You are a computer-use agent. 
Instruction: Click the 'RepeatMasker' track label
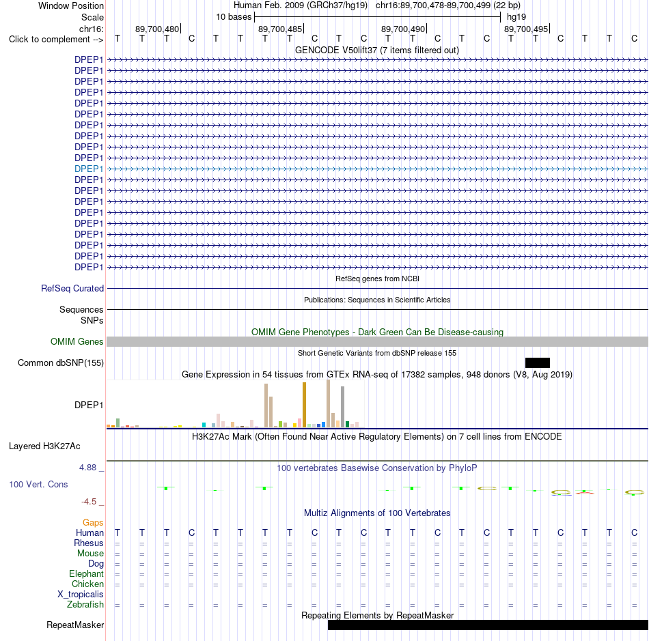(75, 625)
